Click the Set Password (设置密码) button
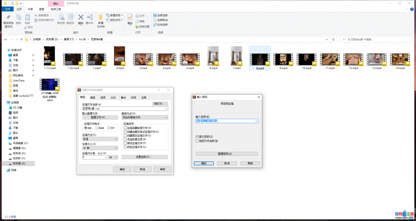 pyautogui.click(x=145, y=157)
